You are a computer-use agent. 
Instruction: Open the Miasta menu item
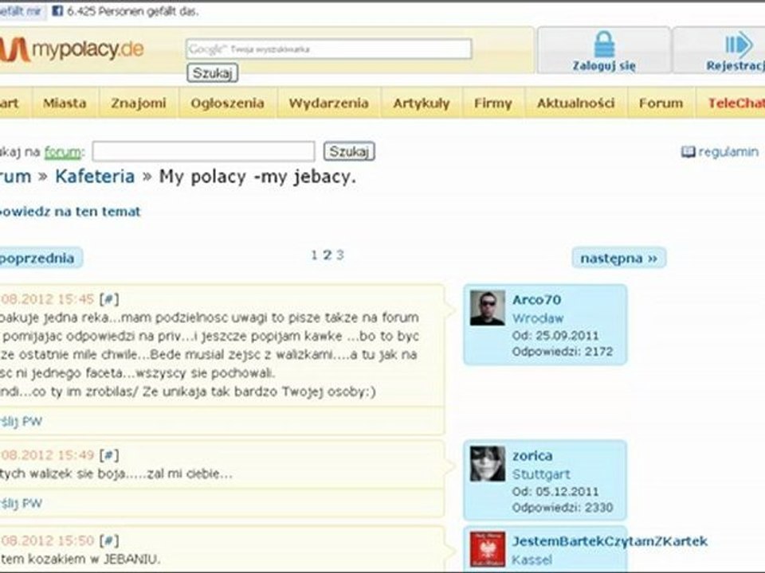coord(65,103)
